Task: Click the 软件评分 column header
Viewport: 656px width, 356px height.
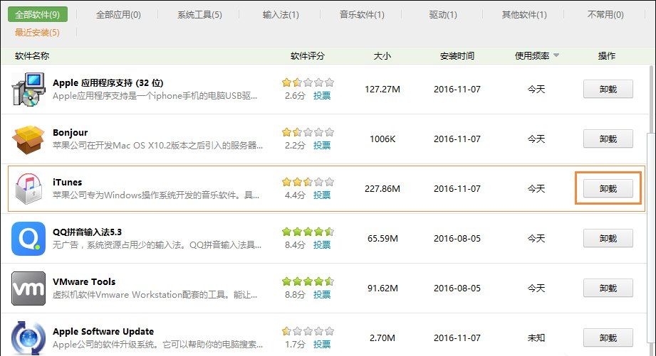Action: click(308, 56)
